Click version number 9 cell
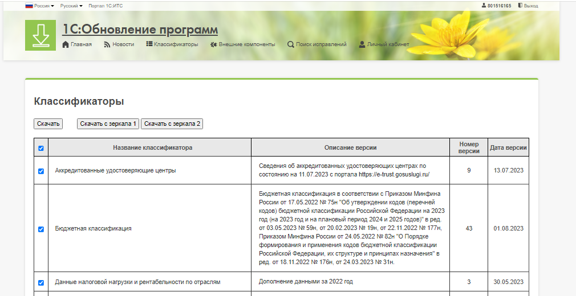 click(x=469, y=171)
